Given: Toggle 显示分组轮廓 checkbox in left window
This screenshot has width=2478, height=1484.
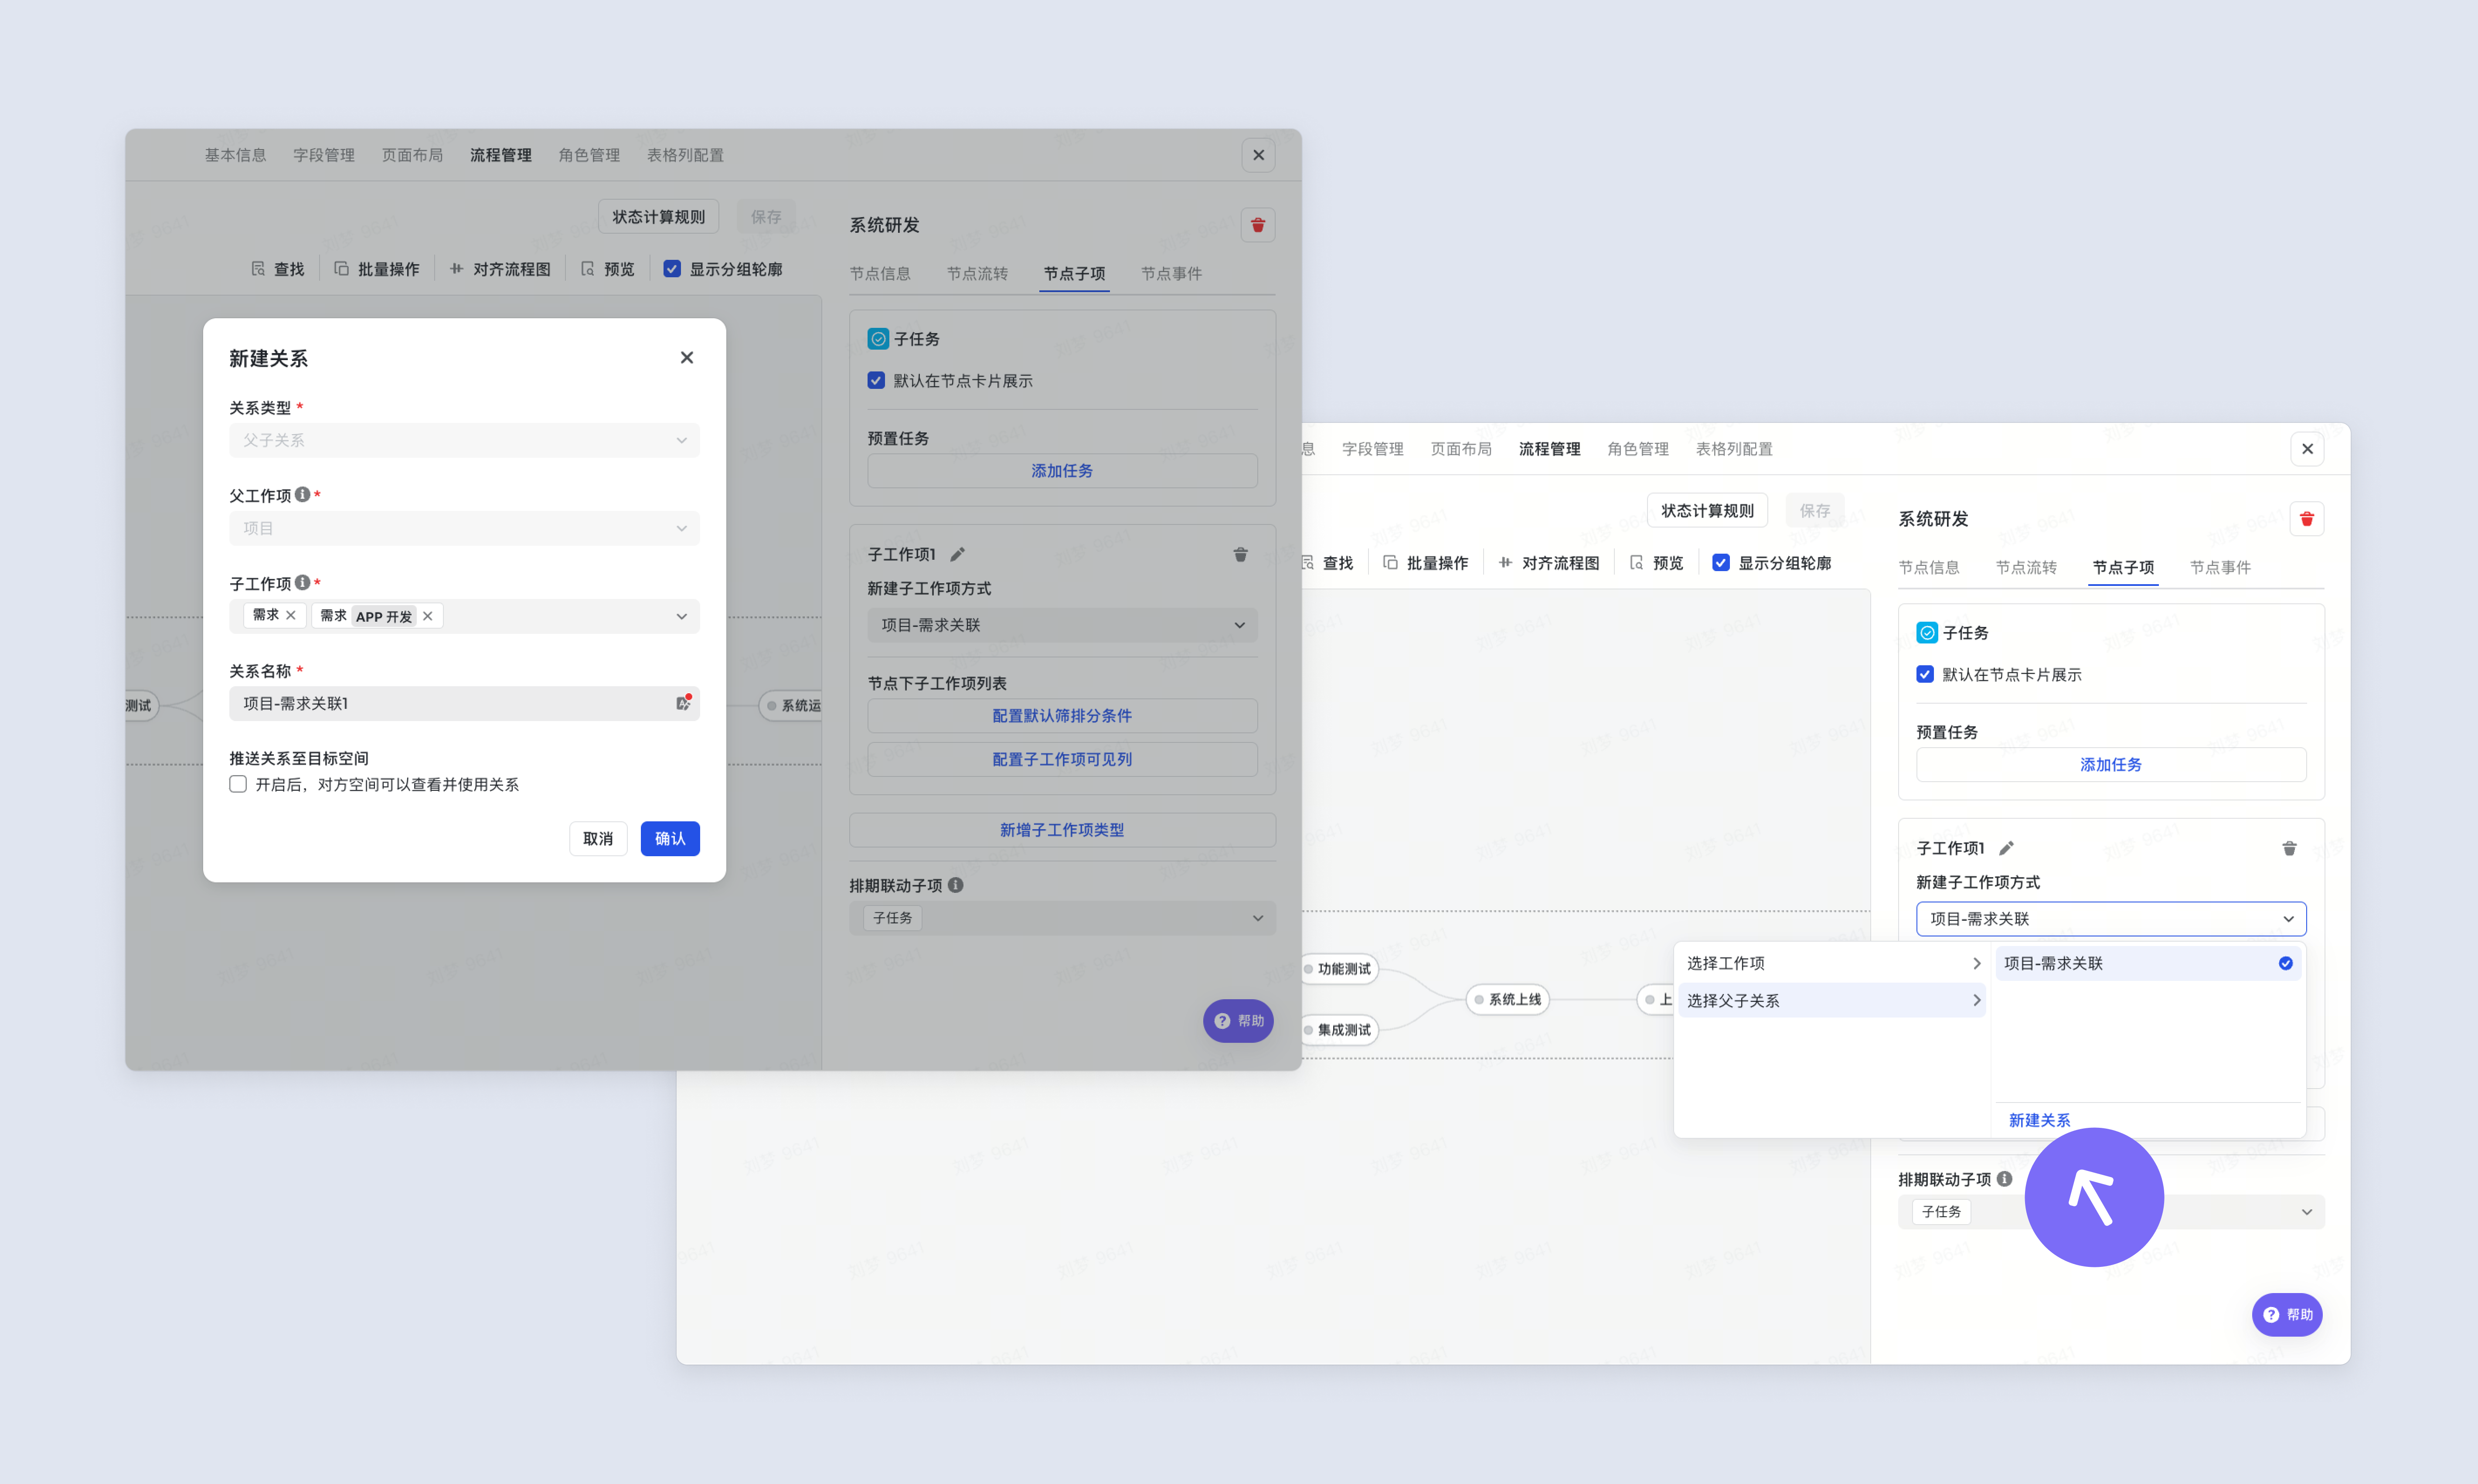Looking at the screenshot, I should pyautogui.click(x=672, y=269).
